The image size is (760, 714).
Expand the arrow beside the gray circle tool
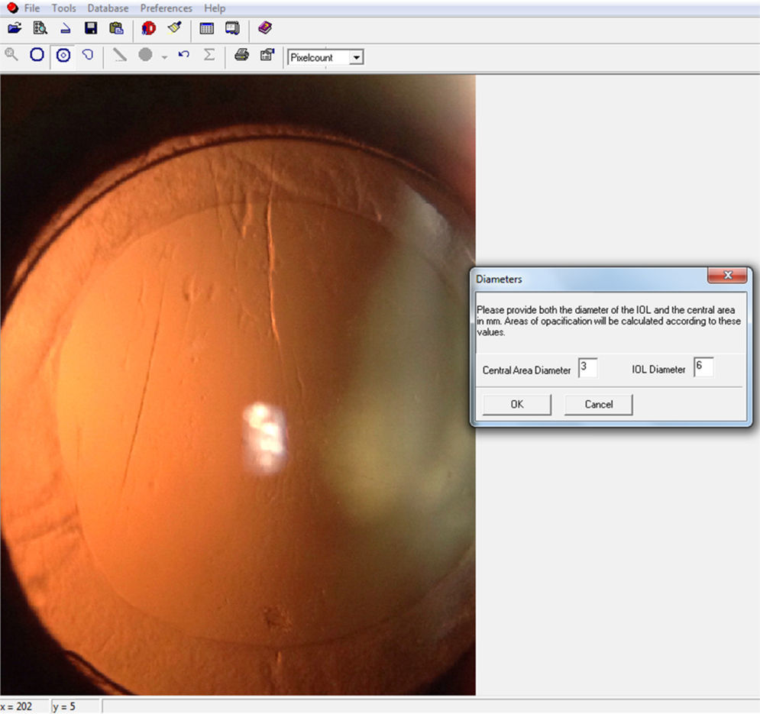pyautogui.click(x=164, y=57)
